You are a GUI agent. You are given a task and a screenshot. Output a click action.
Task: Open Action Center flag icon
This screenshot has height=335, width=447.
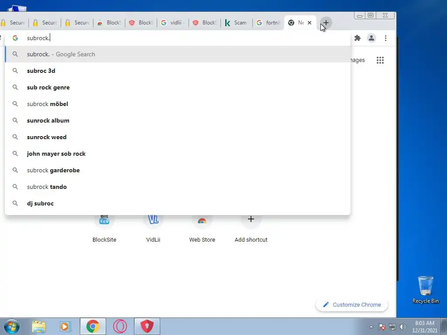coord(382,327)
